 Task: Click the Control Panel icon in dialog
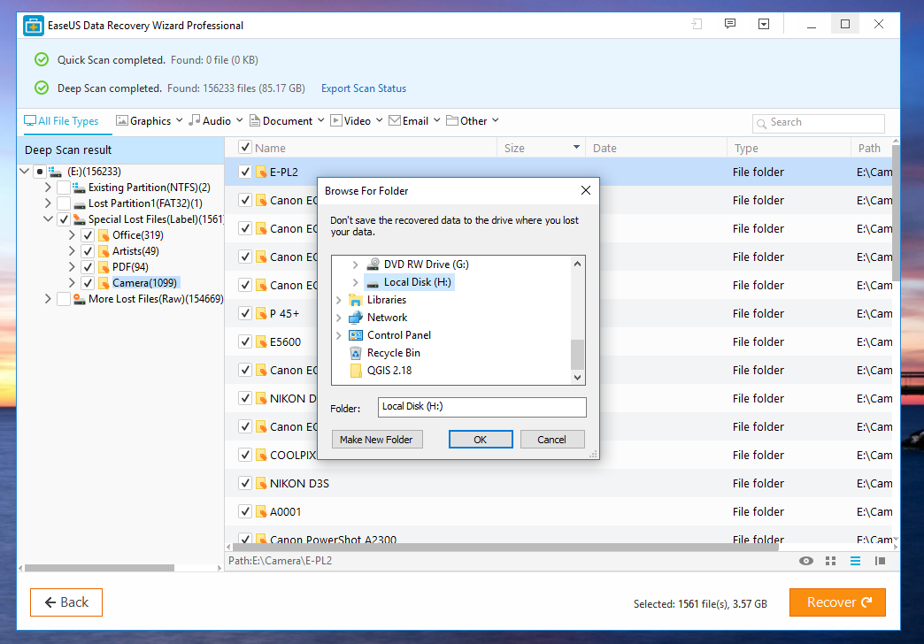click(355, 335)
